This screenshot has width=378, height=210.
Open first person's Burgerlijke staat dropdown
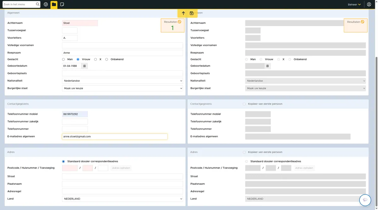click(123, 88)
